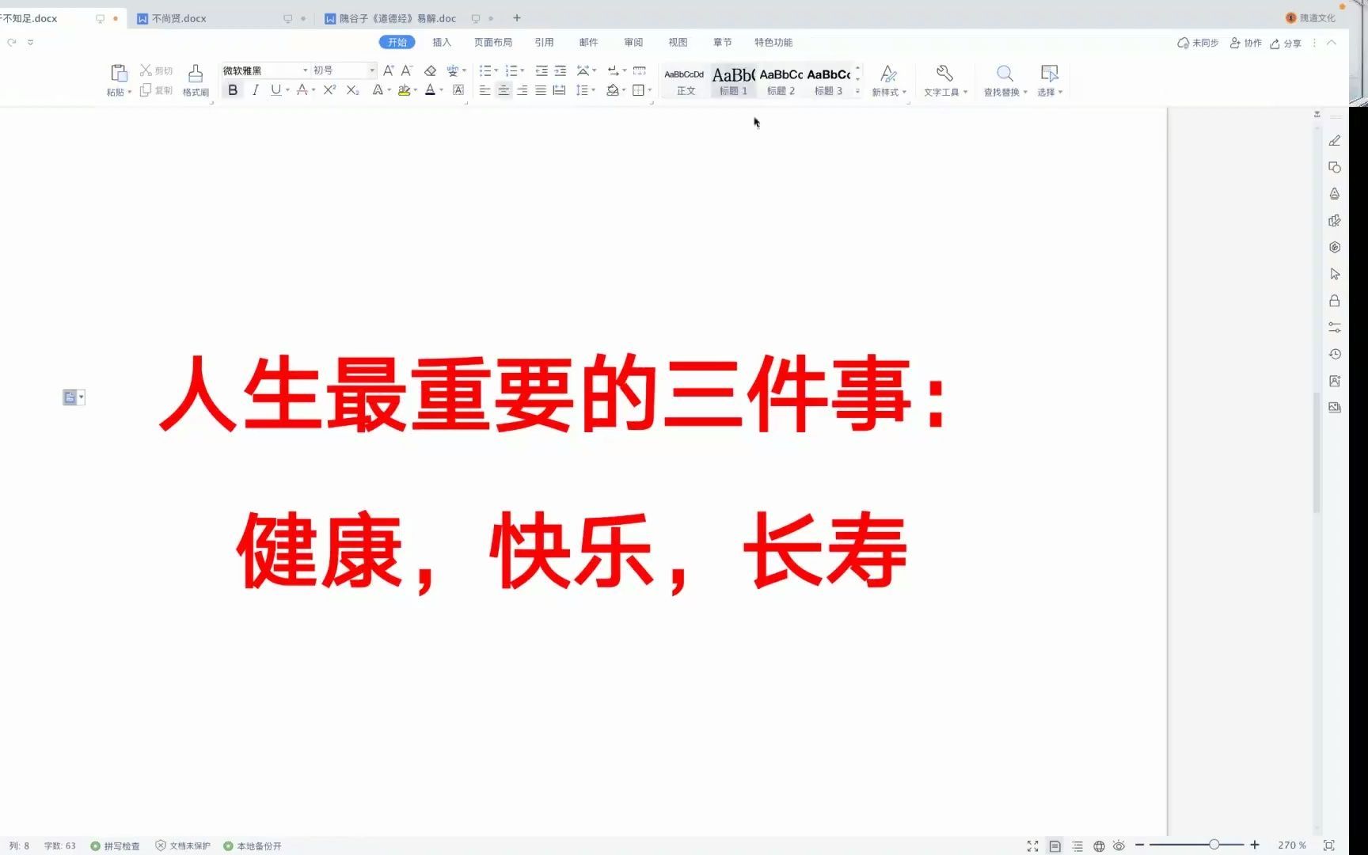Apply subscript X₂ formatting

point(353,90)
